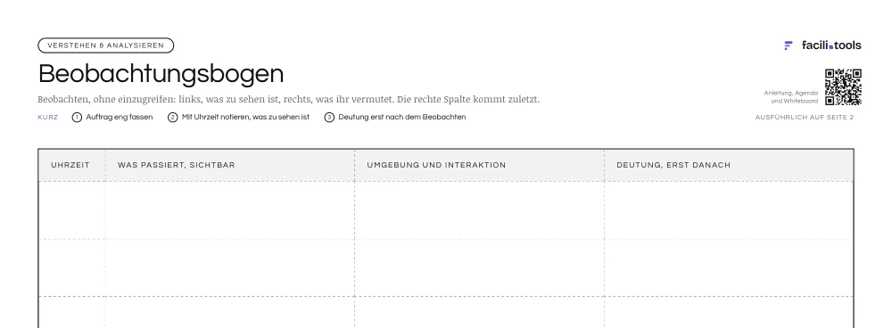The image size is (892, 328).
Task: Select the Verstehen & Analysieren category pill
Action: point(106,45)
